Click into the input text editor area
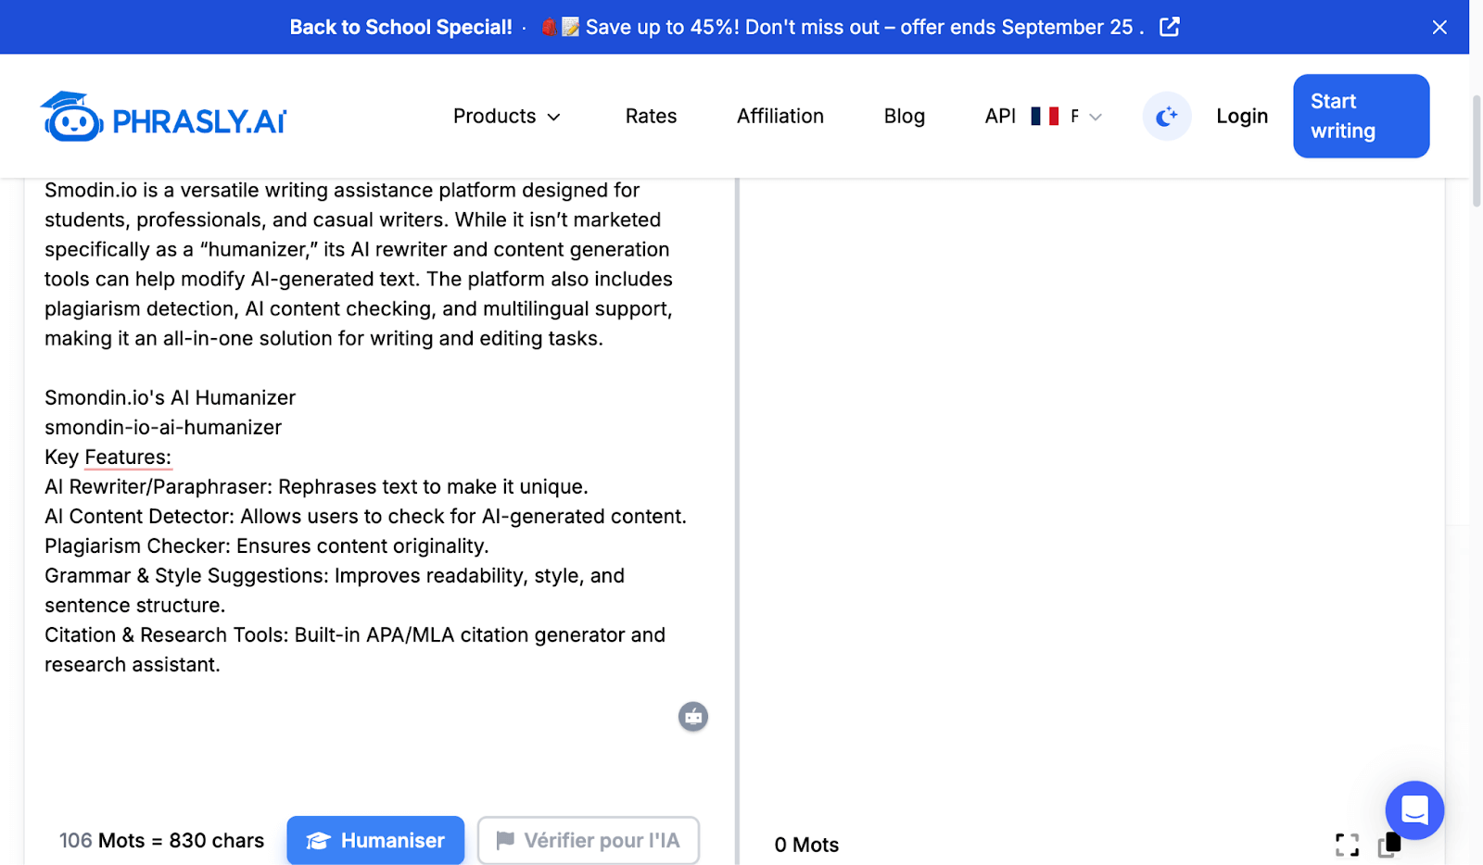 click(x=380, y=491)
